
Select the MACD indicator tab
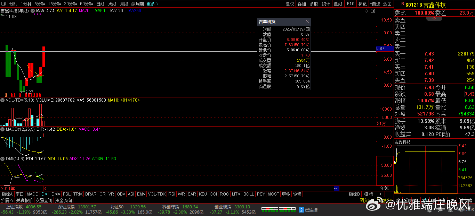pyautogui.click(x=33, y=194)
